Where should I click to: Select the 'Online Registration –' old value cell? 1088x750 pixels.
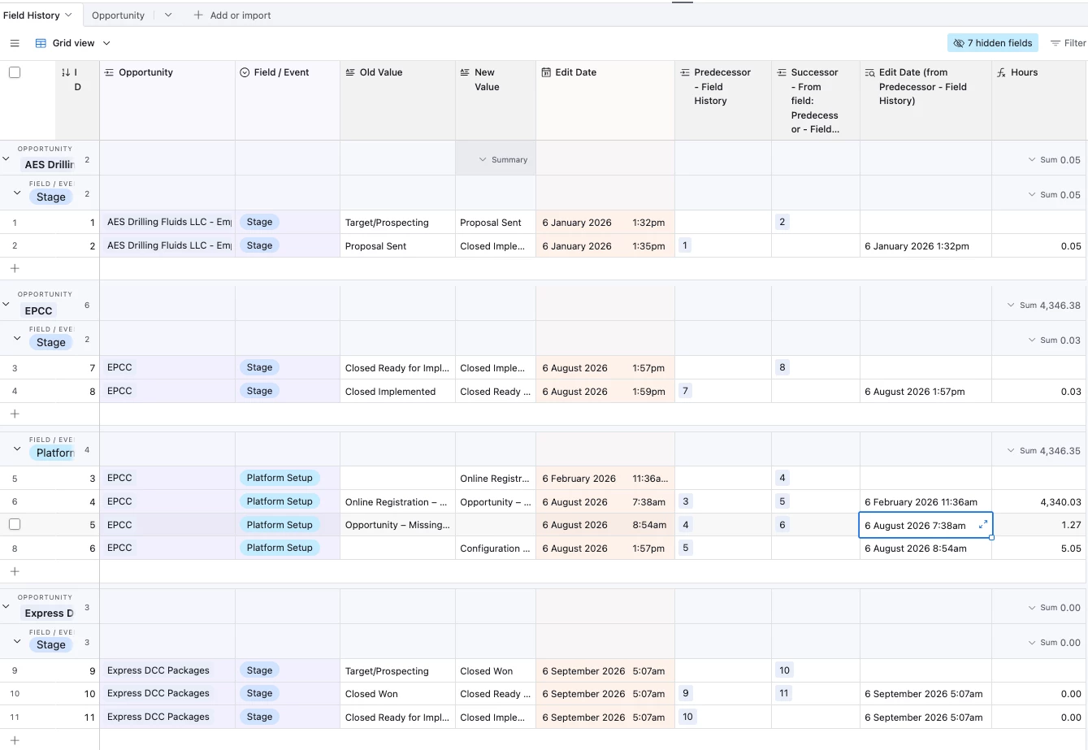pyautogui.click(x=397, y=502)
